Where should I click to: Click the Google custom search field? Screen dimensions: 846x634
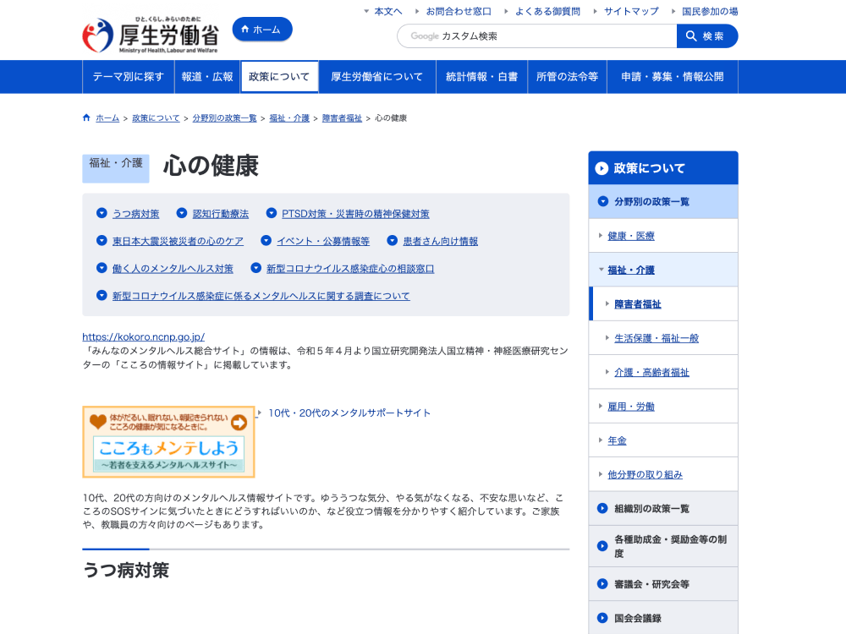point(537,36)
